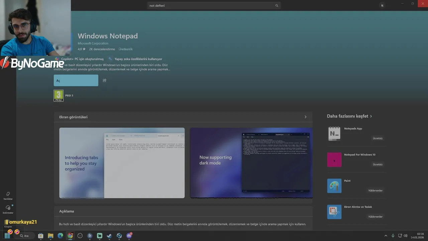Open İndirmeler in the Store sidebar

tap(8, 210)
